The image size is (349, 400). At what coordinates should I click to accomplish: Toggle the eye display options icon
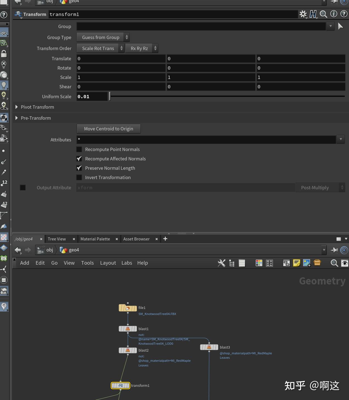click(344, 263)
